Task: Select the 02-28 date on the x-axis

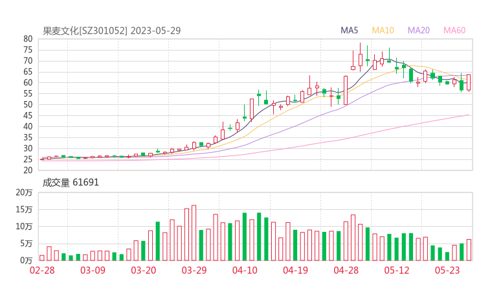Action: tap(42, 271)
